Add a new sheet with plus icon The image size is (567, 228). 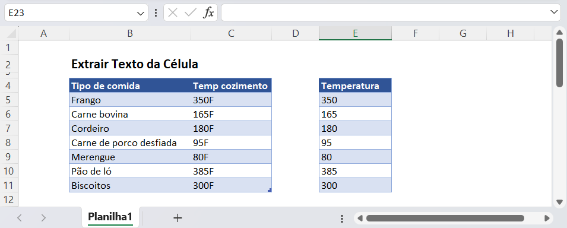[178, 218]
